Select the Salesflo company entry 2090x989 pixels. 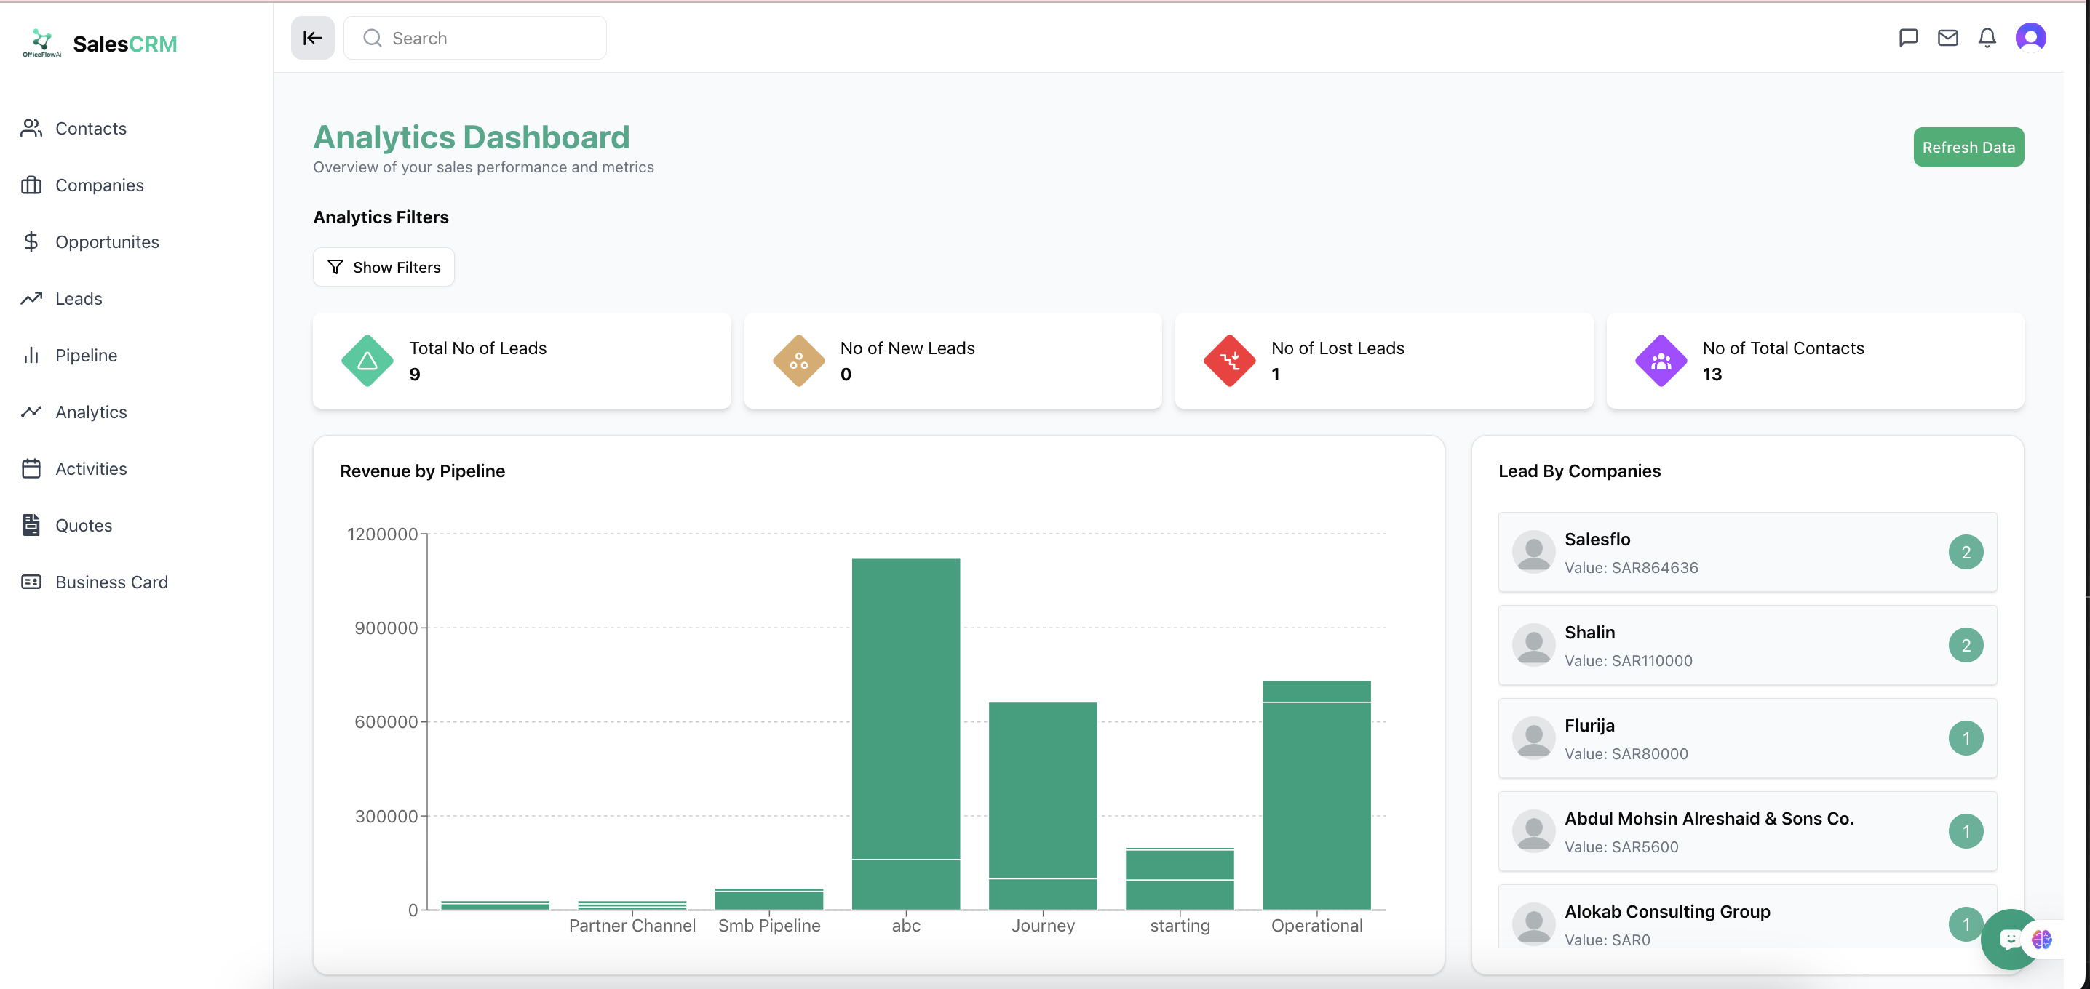pos(1746,552)
